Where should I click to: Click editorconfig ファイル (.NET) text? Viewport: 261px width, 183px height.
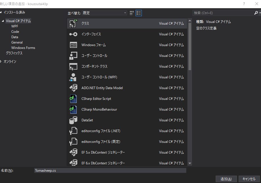coord(101,131)
